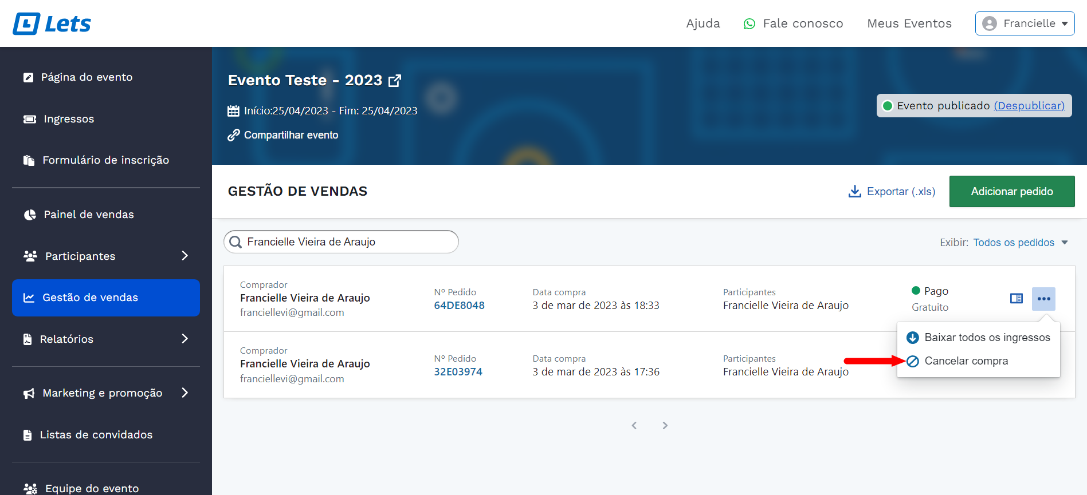Click the Adicionar pedido button
Viewport: 1087px width, 495px height.
[1011, 192]
